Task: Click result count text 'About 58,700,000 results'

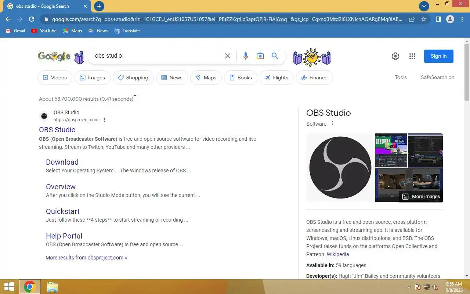Action: coord(69,99)
